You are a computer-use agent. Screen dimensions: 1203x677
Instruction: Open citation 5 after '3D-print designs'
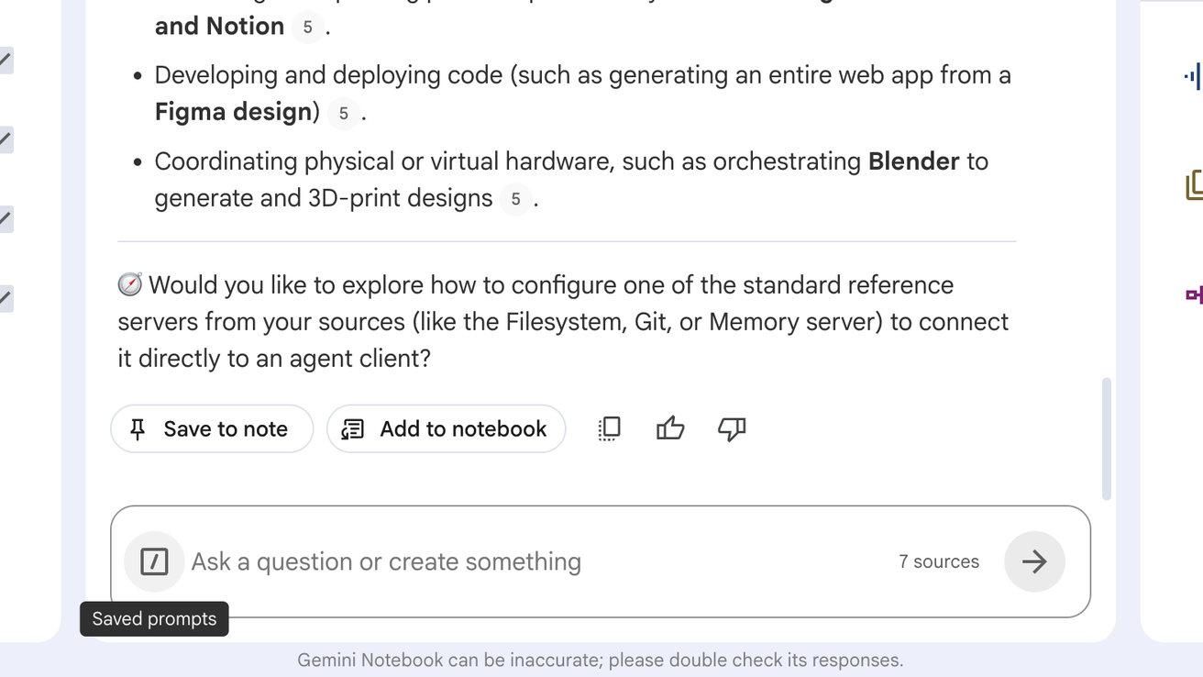[515, 199]
